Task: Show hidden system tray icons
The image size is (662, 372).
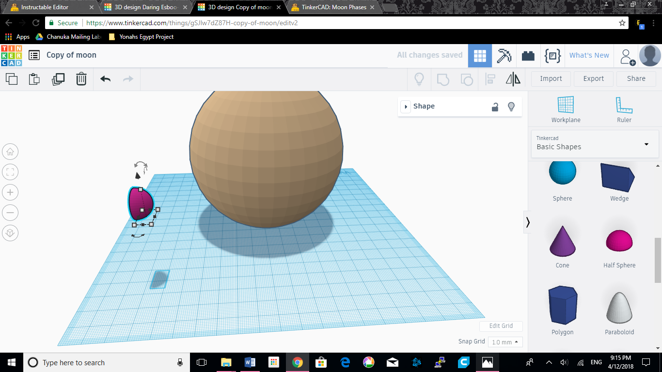Action: (x=549, y=362)
